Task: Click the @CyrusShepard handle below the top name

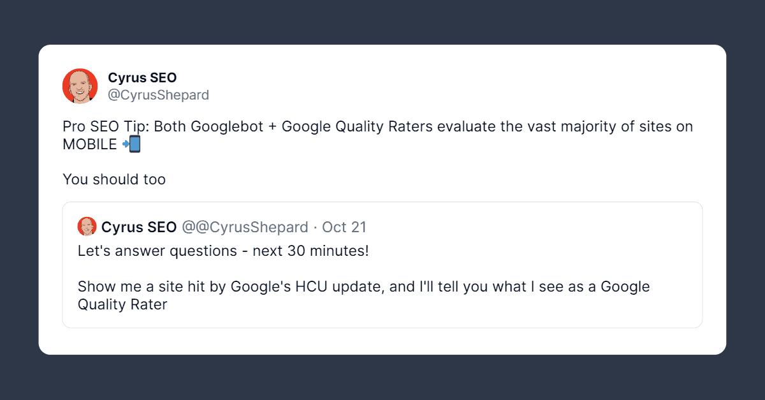Action: 158,95
